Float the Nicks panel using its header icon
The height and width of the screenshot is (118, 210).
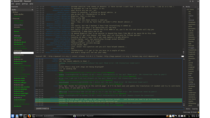[195, 7]
